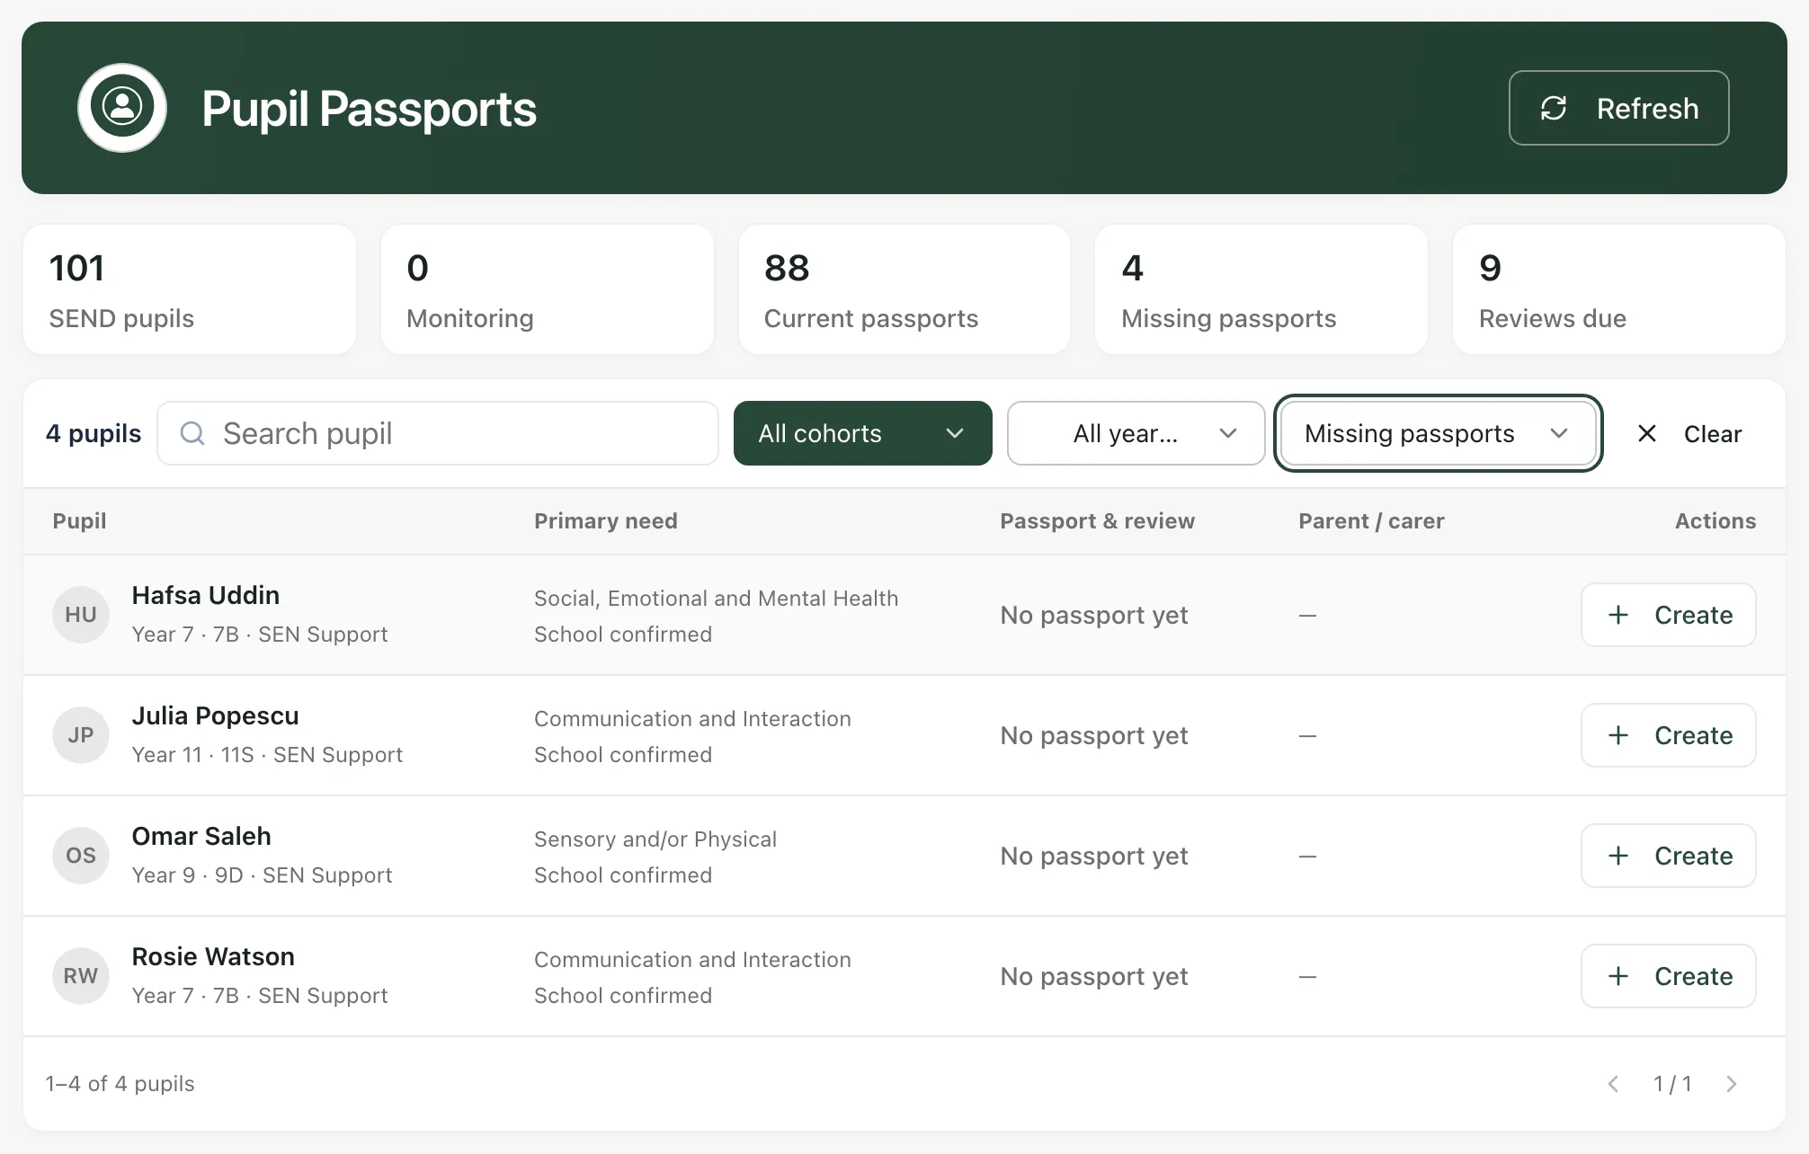Screen dimensions: 1809x1154
Task: Click '1–4 of 4 pupils' footer text
Action: [120, 1084]
